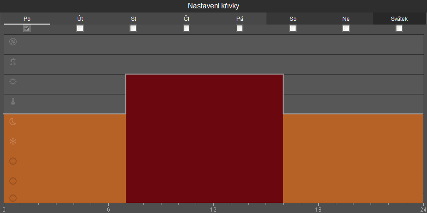
Task: Open the Čt day tab
Action: (186, 19)
